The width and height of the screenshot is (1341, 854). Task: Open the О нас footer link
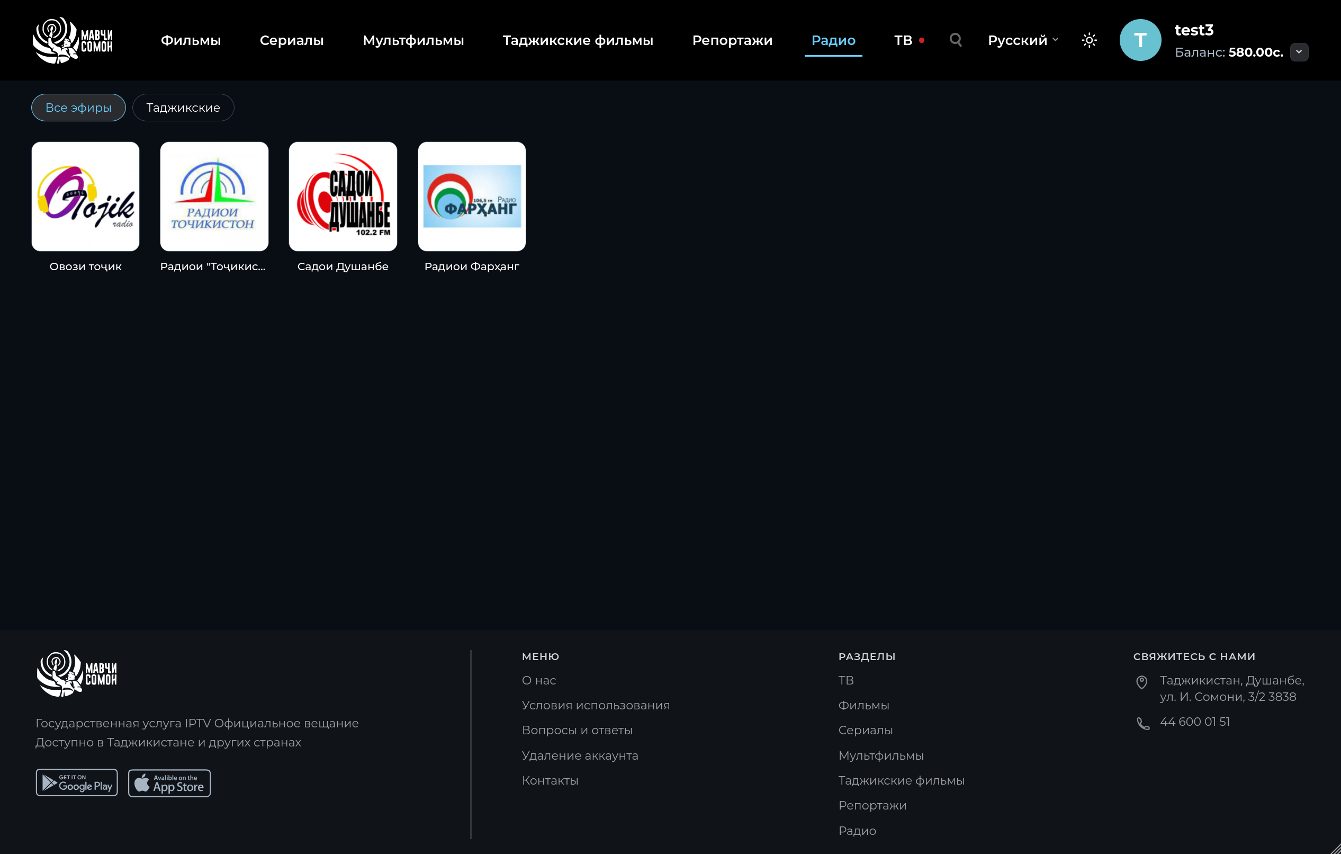coord(539,680)
